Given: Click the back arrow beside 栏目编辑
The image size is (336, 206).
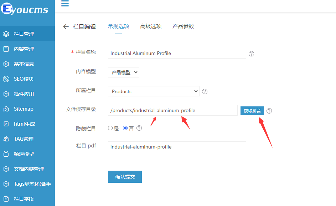Looking at the screenshot, I should (66, 27).
